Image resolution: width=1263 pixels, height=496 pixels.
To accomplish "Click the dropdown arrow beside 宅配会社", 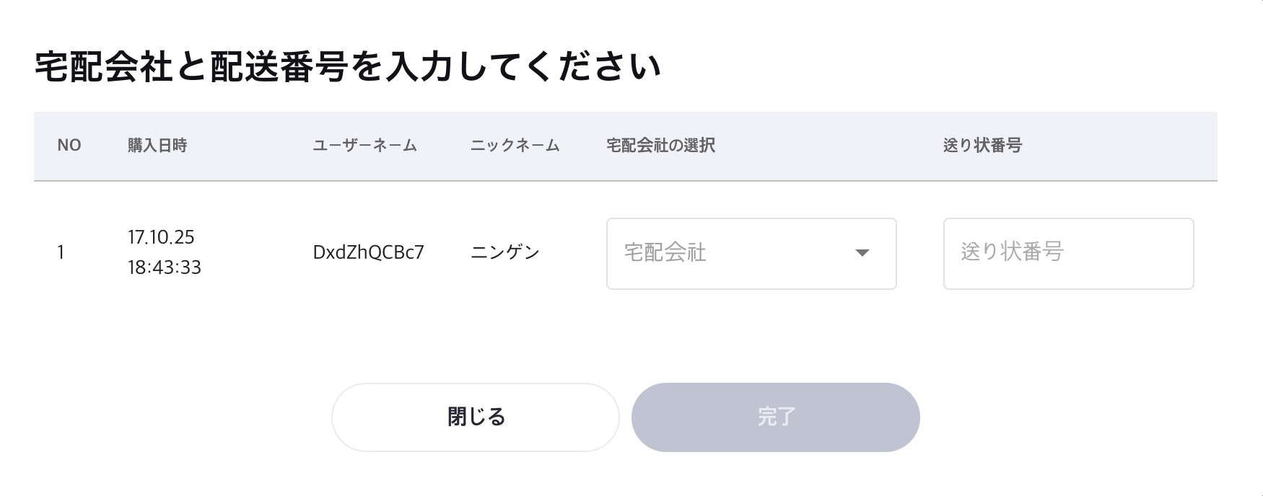I will click(863, 254).
